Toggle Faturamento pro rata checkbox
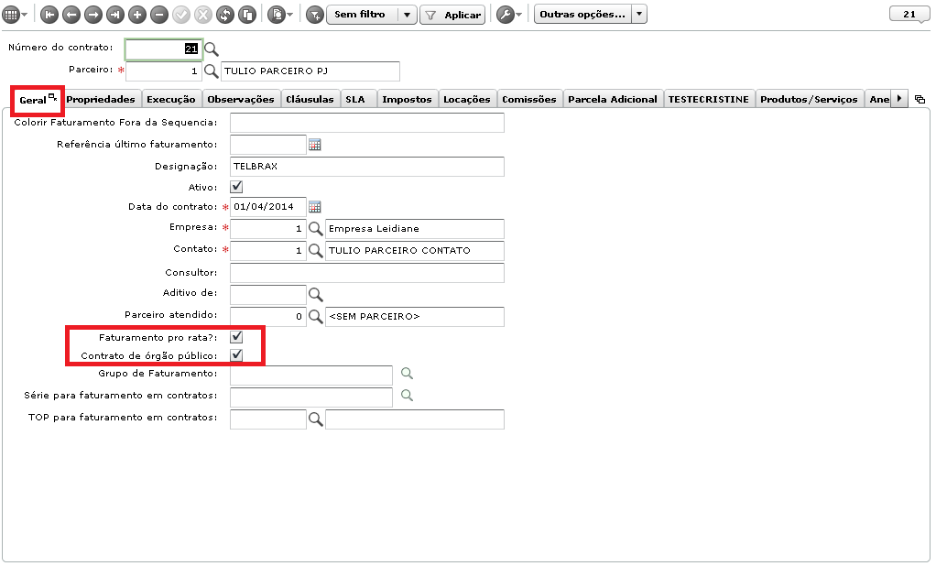Viewport: 936px width, 566px height. point(236,337)
